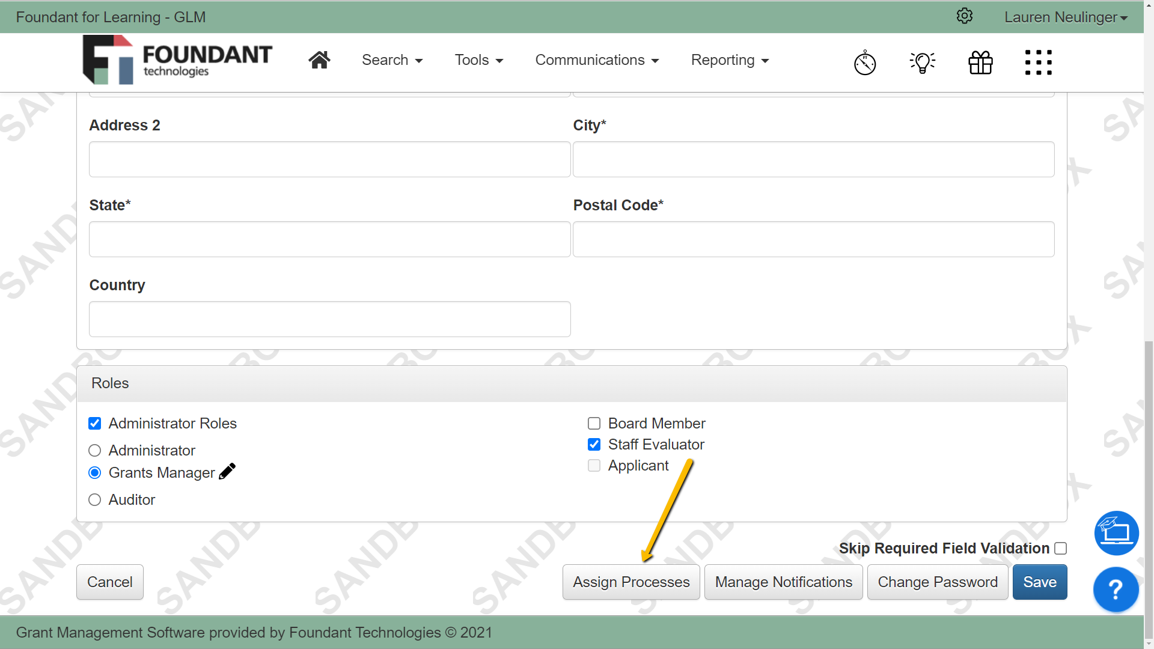Open the blue learning laptop widget
This screenshot has height=649, width=1154.
(1116, 533)
